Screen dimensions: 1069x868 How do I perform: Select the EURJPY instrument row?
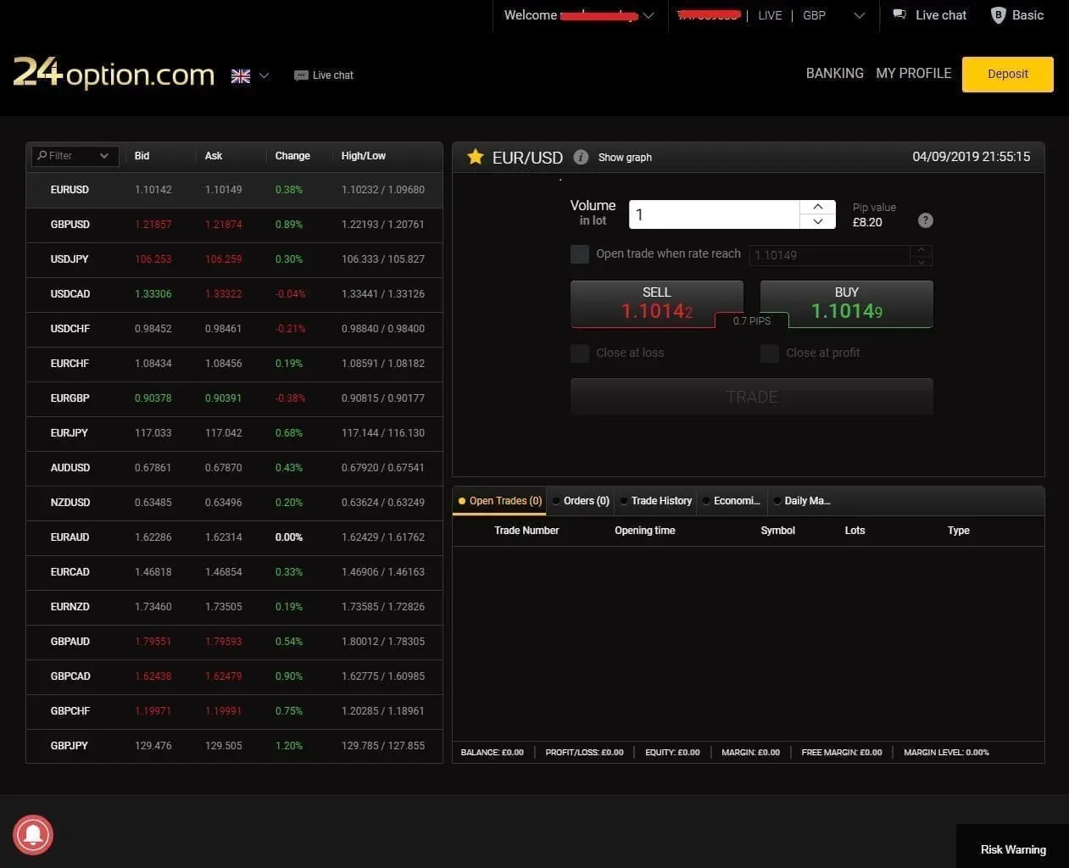point(234,433)
